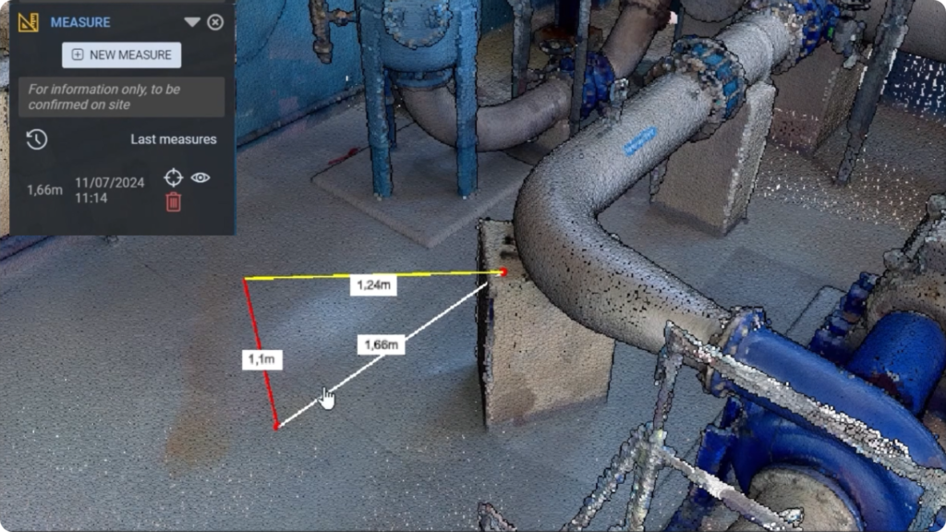The image size is (946, 532).
Task: Start a measurement with NEW MEASURE
Action: (x=120, y=54)
